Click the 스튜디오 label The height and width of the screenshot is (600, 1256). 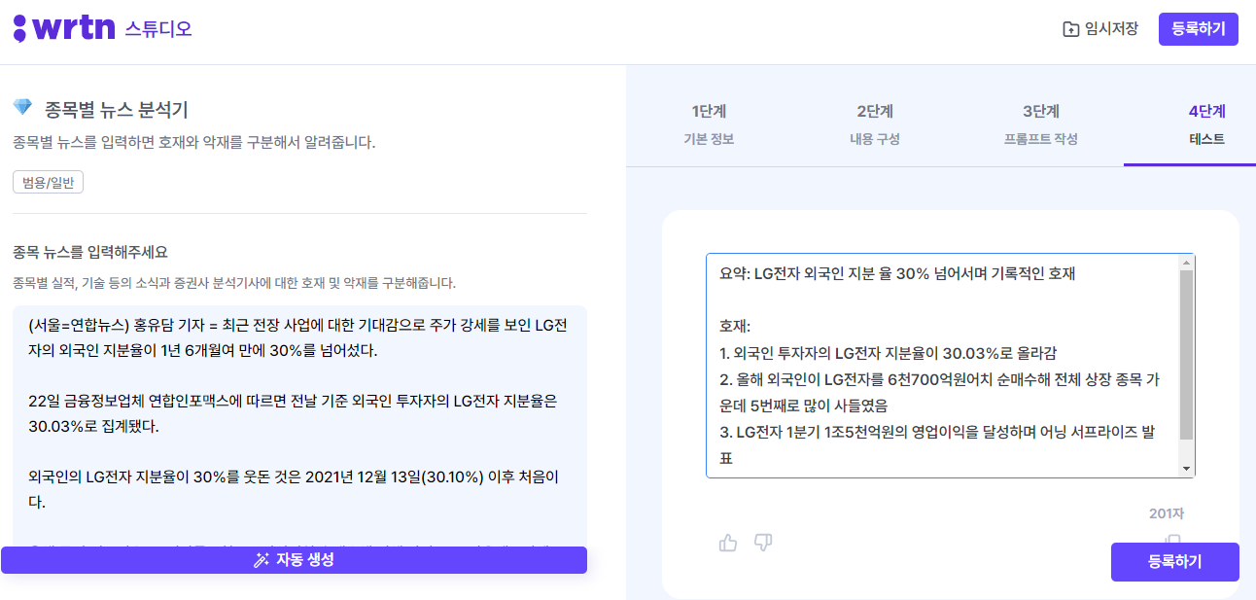[x=158, y=29]
